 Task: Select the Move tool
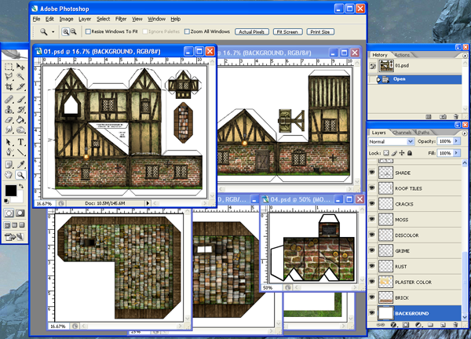click(x=20, y=67)
